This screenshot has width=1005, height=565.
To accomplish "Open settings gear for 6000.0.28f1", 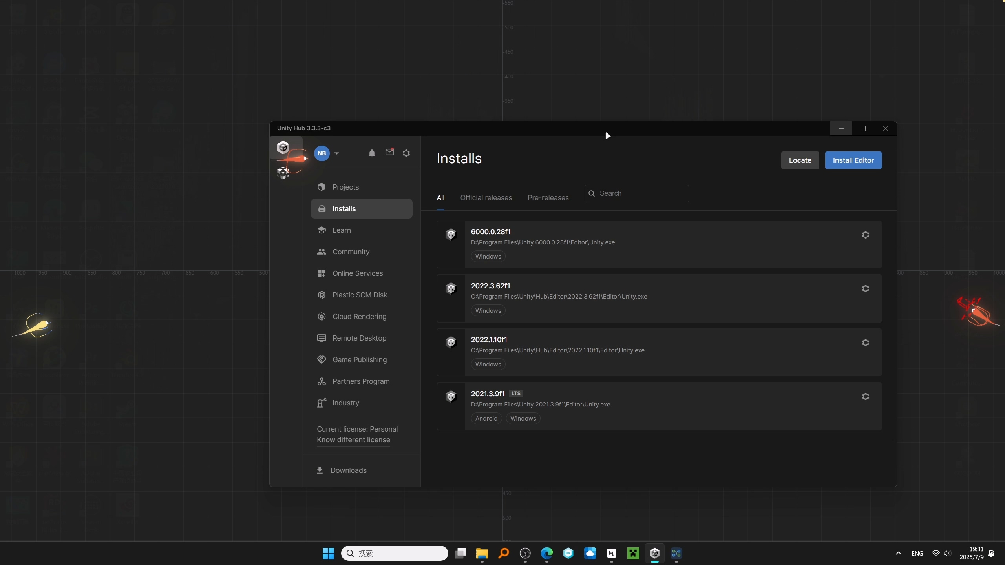I will pyautogui.click(x=865, y=235).
